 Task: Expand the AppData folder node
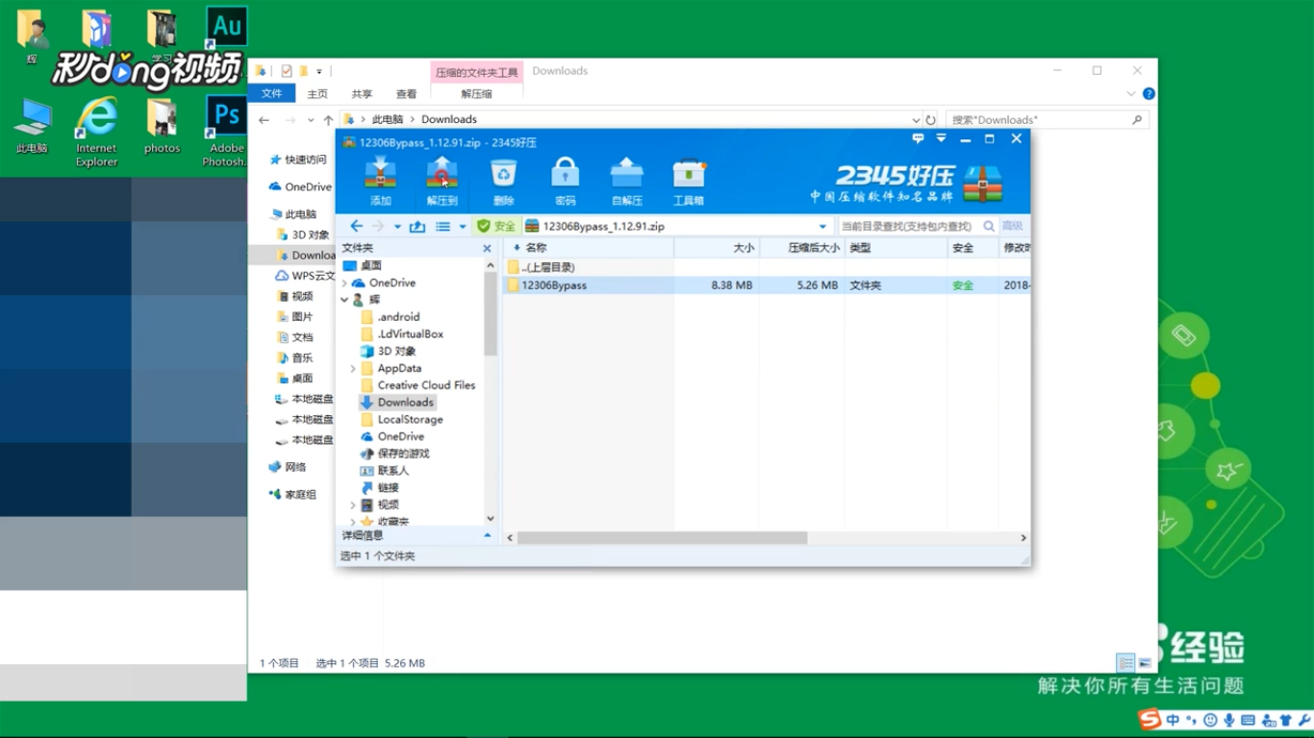(353, 368)
